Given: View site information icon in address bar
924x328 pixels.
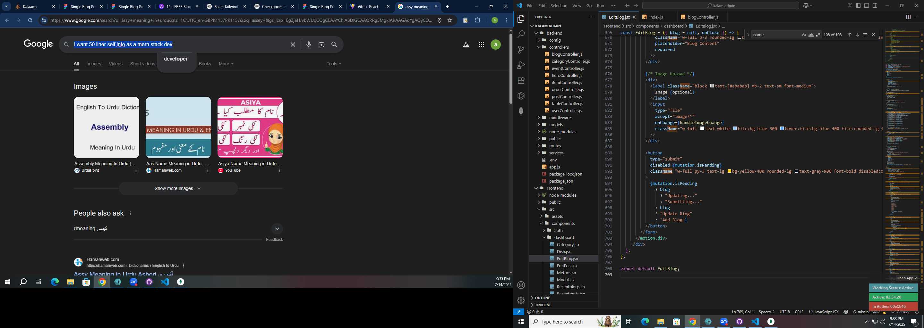Looking at the screenshot, I should tap(43, 20).
